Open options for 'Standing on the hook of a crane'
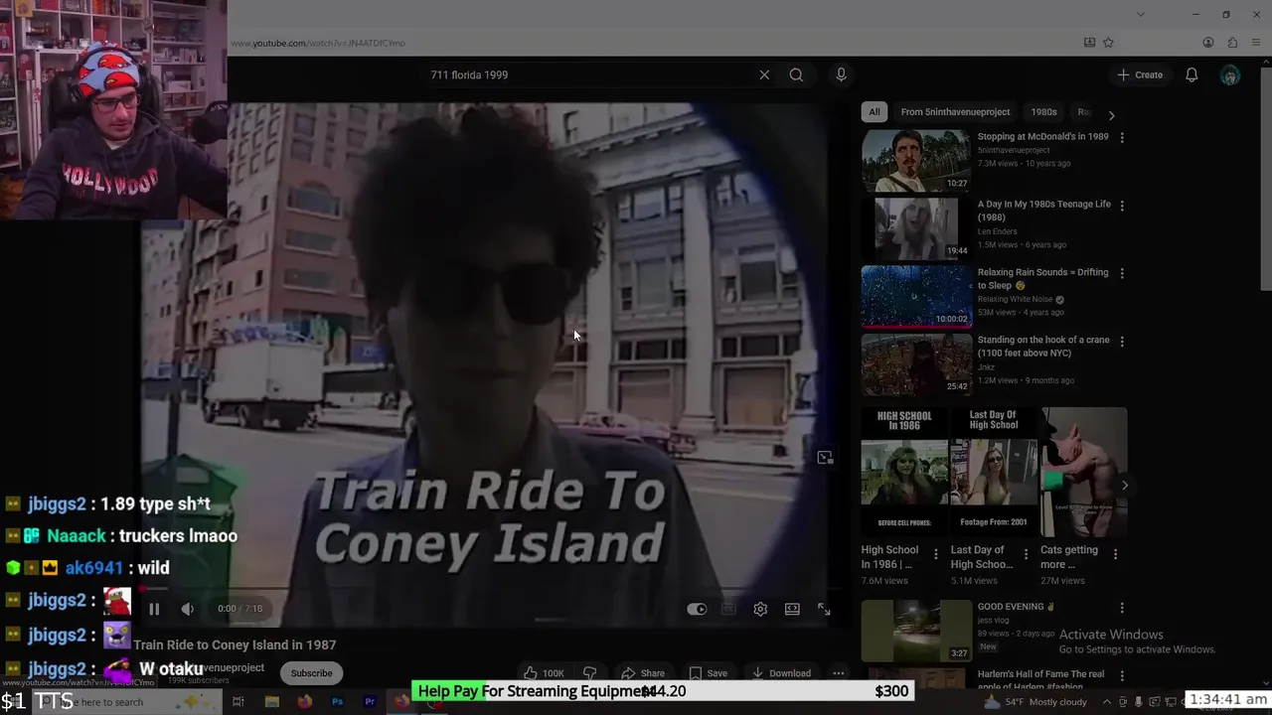 pyautogui.click(x=1122, y=341)
